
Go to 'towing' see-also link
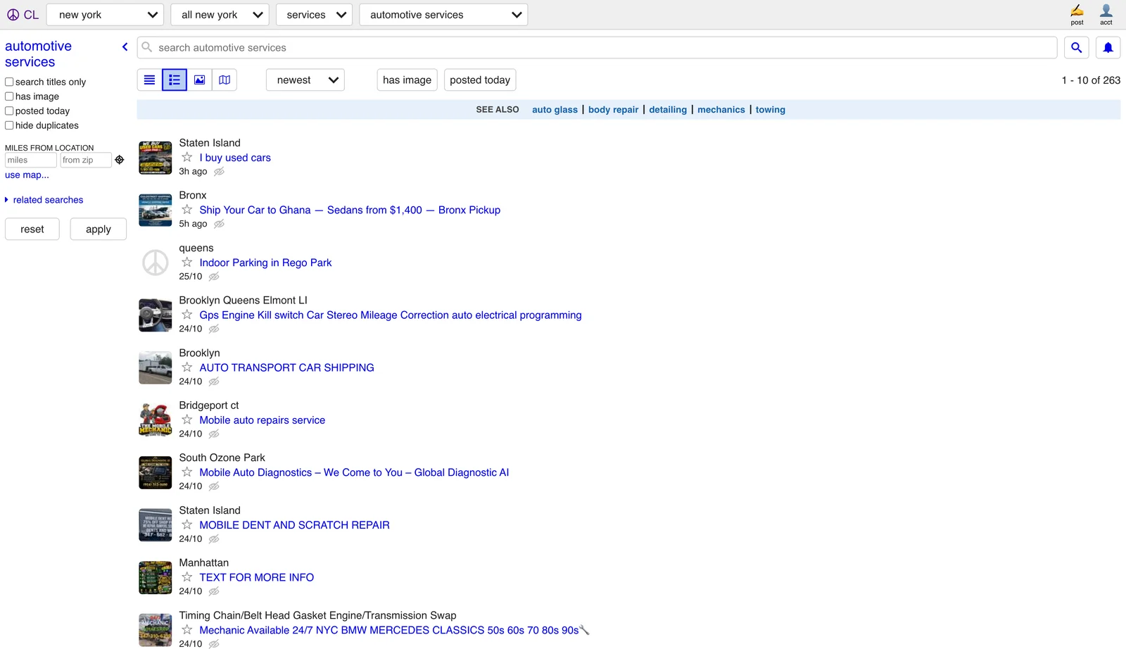(770, 110)
